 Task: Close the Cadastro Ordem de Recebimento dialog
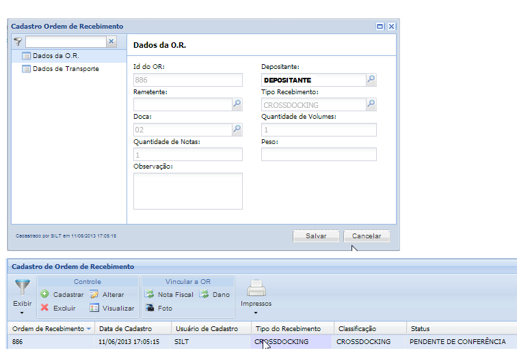pyautogui.click(x=391, y=27)
